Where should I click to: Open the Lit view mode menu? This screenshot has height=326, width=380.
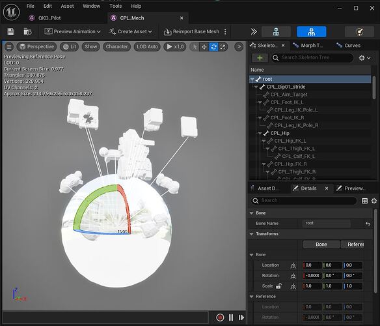(x=70, y=47)
